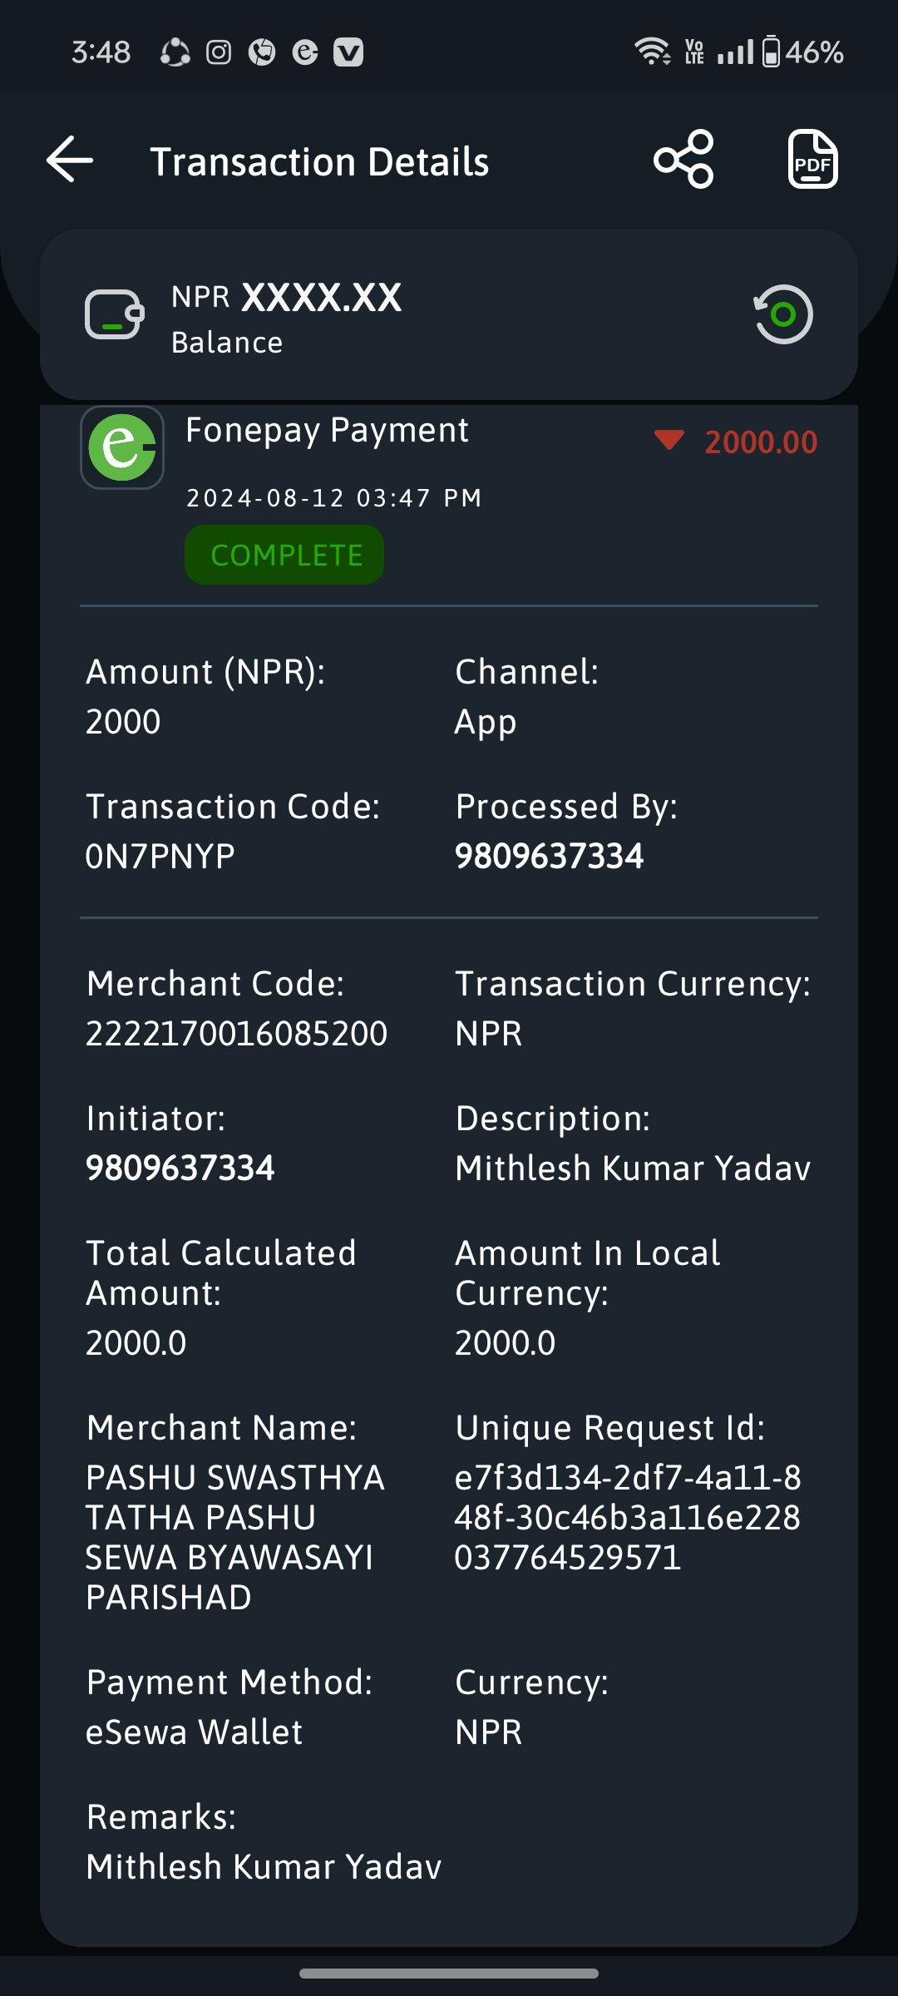Tap the Unique Request Id value
Viewport: 898px width, 1996px height.
click(x=628, y=1518)
